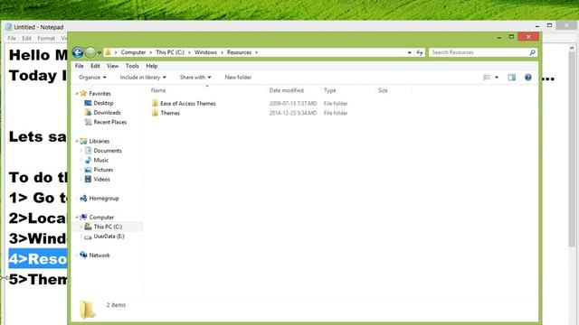Open the Help menu

pyautogui.click(x=151, y=66)
